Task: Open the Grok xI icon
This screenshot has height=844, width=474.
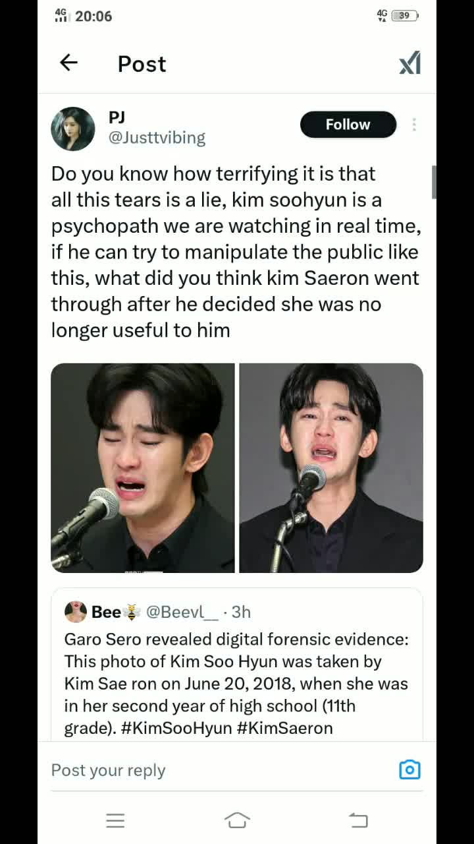Action: pyautogui.click(x=409, y=63)
